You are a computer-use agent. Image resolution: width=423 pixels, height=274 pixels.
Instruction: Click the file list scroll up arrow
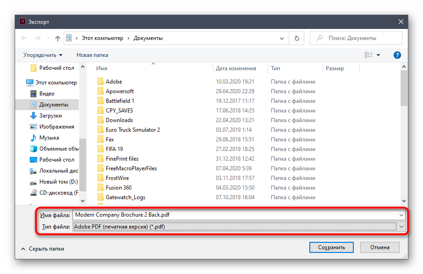pos(404,67)
